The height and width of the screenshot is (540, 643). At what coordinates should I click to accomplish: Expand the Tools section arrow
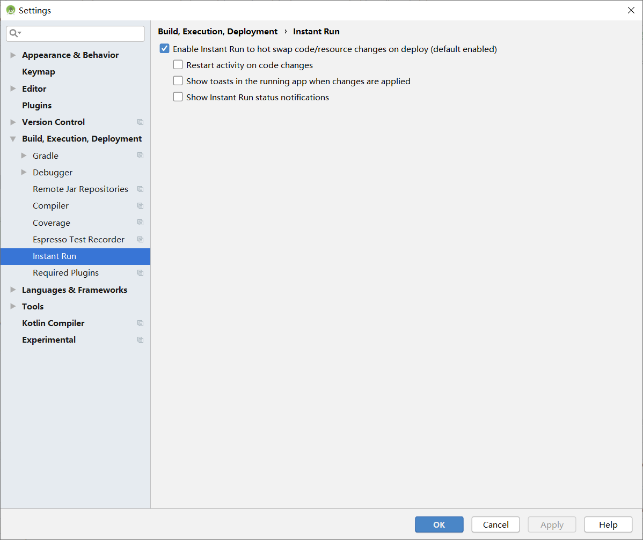pos(13,306)
